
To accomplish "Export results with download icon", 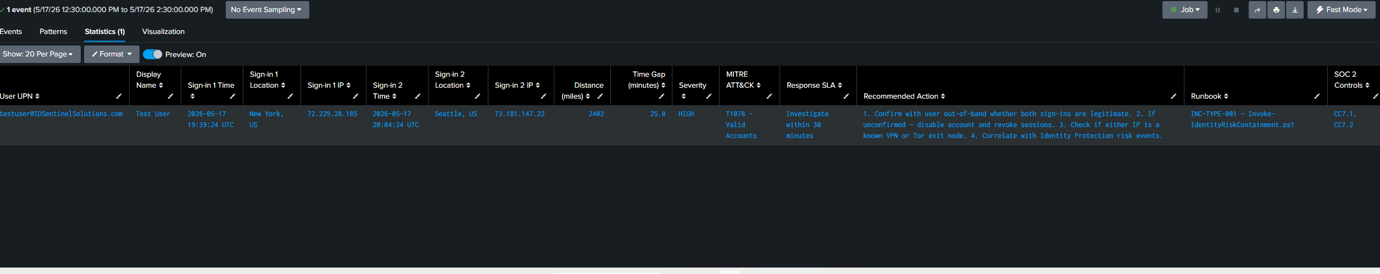I will click(x=1295, y=10).
